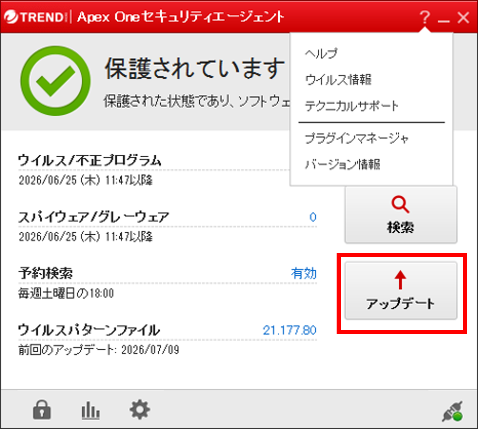Image resolution: width=478 pixels, height=429 pixels.
Task: Close the Apex One agent window
Action: point(463,17)
